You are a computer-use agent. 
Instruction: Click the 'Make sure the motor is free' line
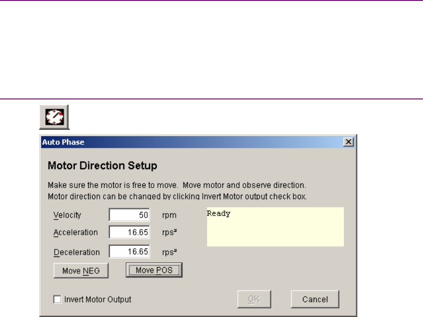click(x=177, y=185)
